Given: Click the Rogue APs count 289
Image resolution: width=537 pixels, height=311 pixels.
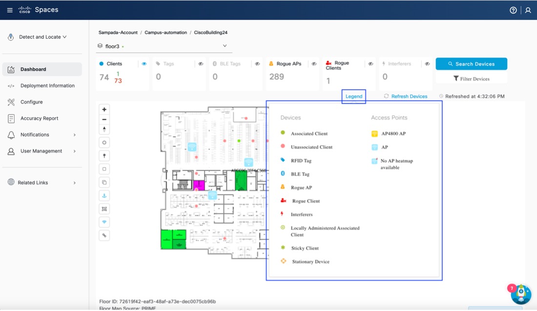Looking at the screenshot, I should click(276, 77).
